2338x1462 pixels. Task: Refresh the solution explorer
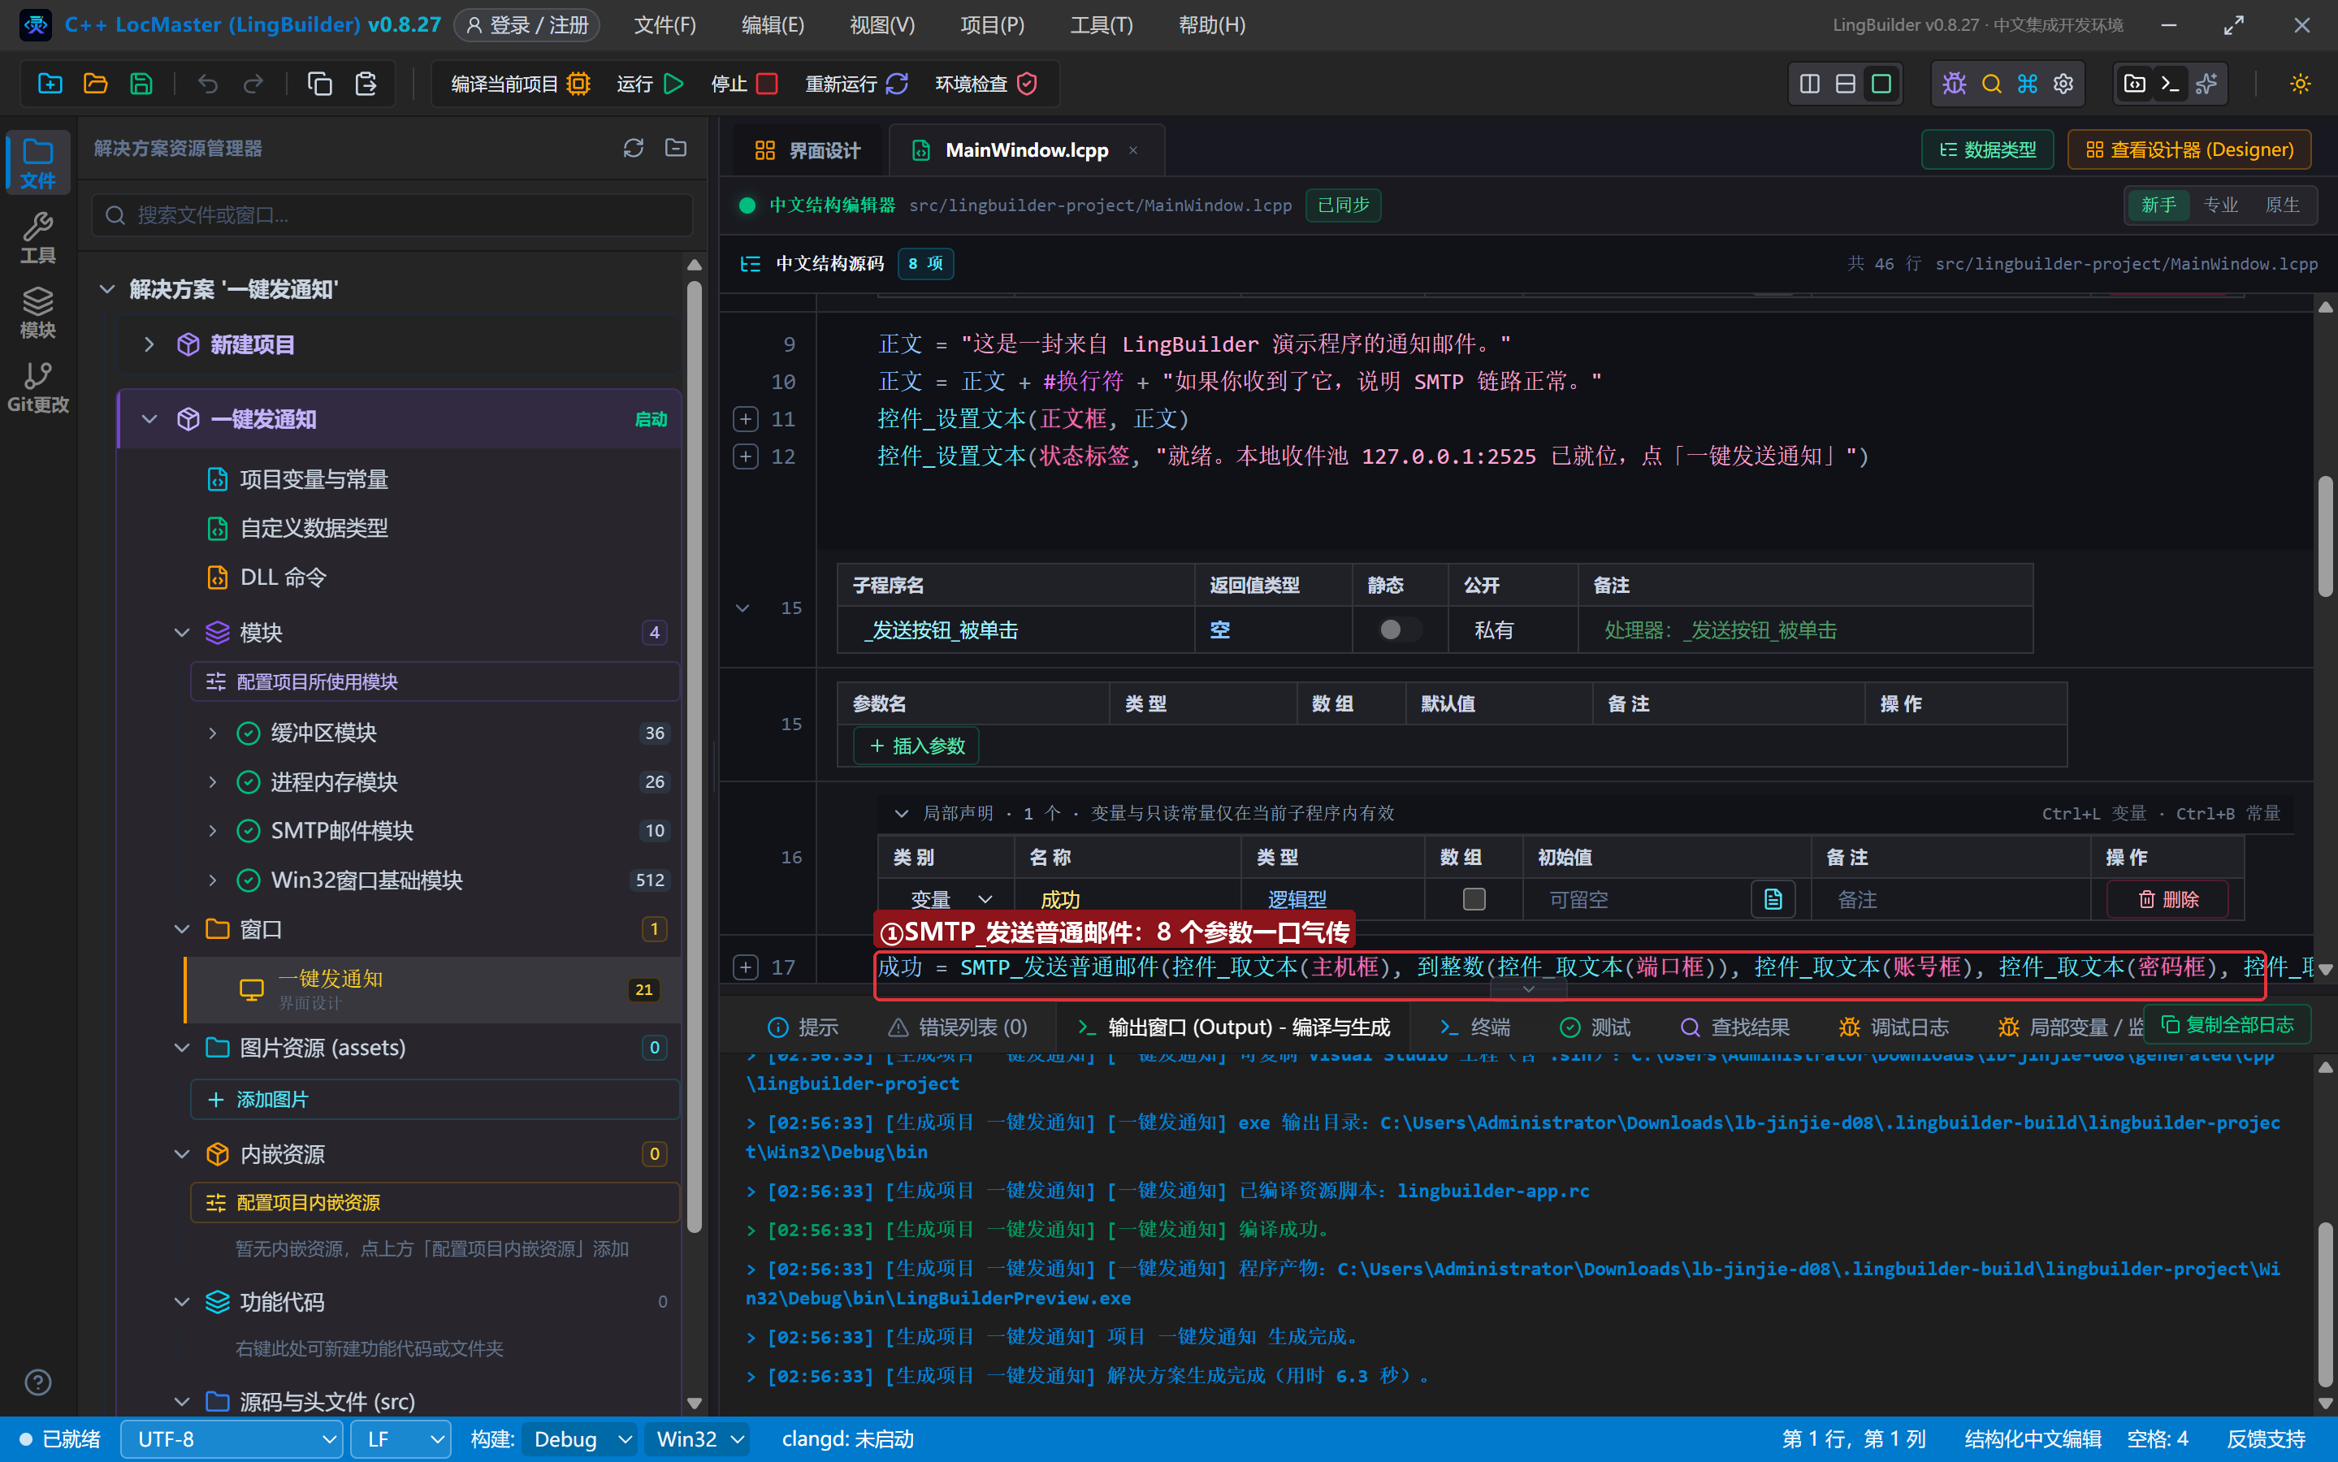point(634,148)
